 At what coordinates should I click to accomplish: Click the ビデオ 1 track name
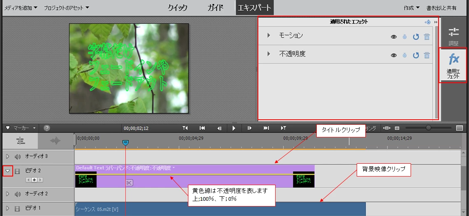pyautogui.click(x=33, y=208)
